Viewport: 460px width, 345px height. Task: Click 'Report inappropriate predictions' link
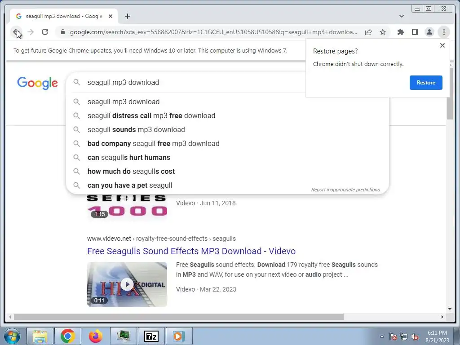(x=345, y=190)
